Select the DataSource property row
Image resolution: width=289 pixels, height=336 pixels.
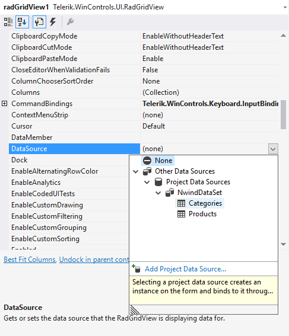(x=74, y=149)
